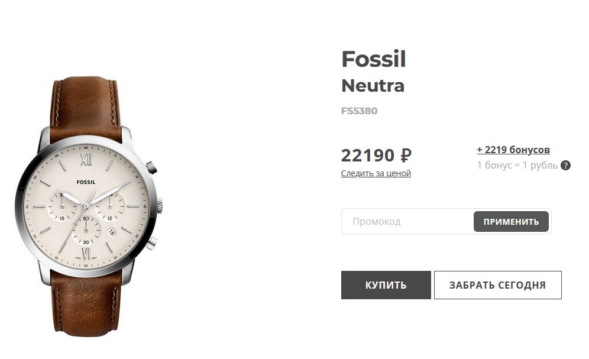Open the '+ 2219 бонусов' link
This screenshot has width=589, height=359.
click(513, 150)
